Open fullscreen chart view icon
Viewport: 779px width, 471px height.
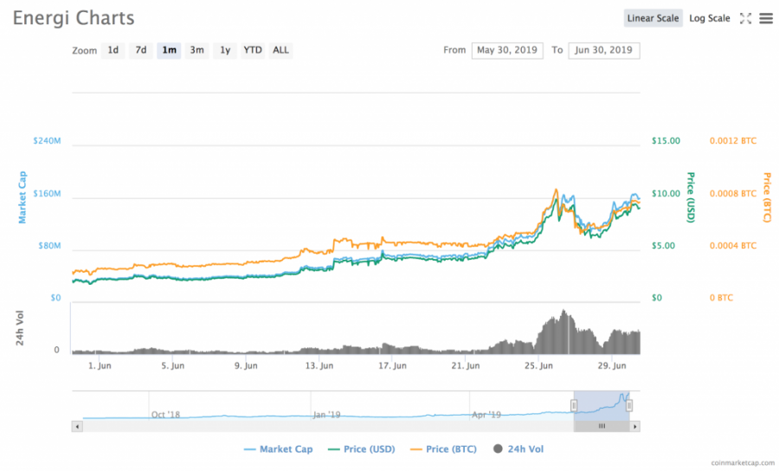coord(745,18)
